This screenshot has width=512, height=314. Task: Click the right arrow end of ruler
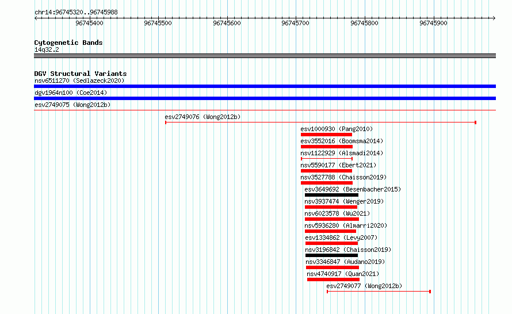click(x=494, y=18)
